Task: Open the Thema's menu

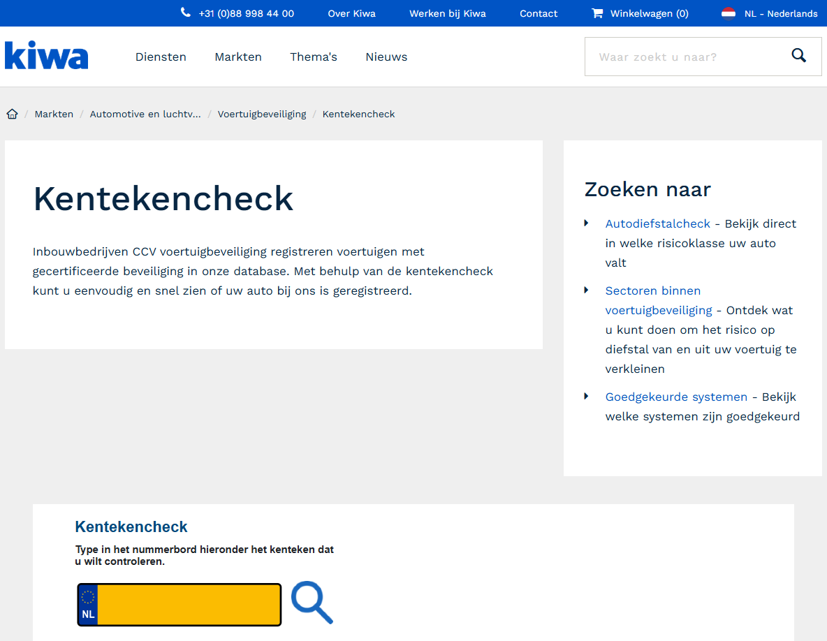Action: click(314, 57)
